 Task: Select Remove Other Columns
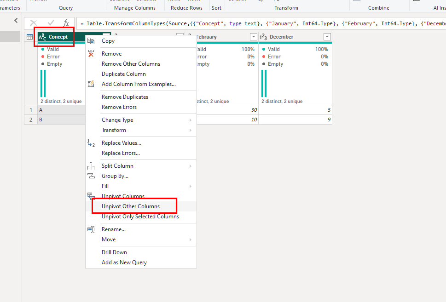click(131, 64)
